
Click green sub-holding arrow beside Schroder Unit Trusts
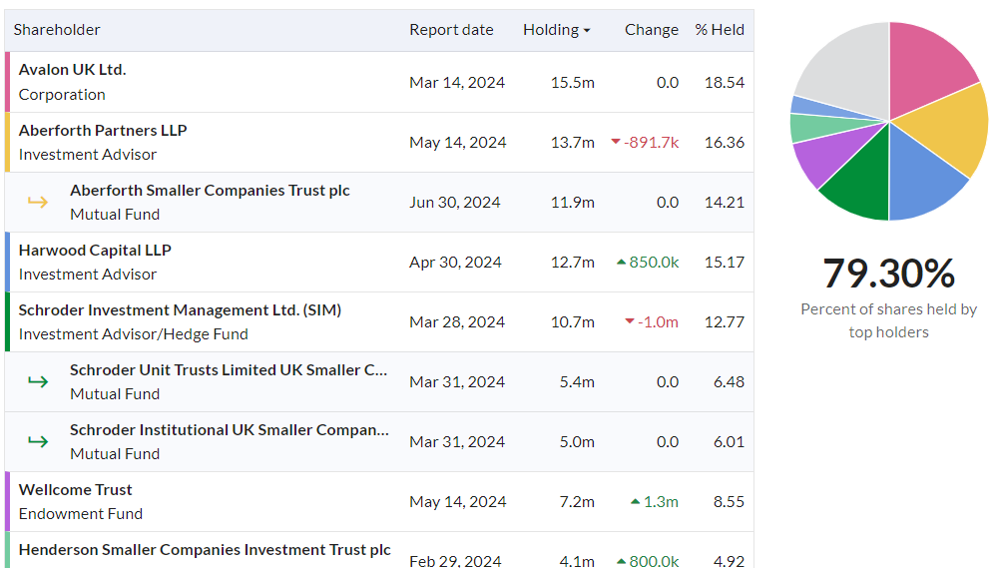coord(38,382)
